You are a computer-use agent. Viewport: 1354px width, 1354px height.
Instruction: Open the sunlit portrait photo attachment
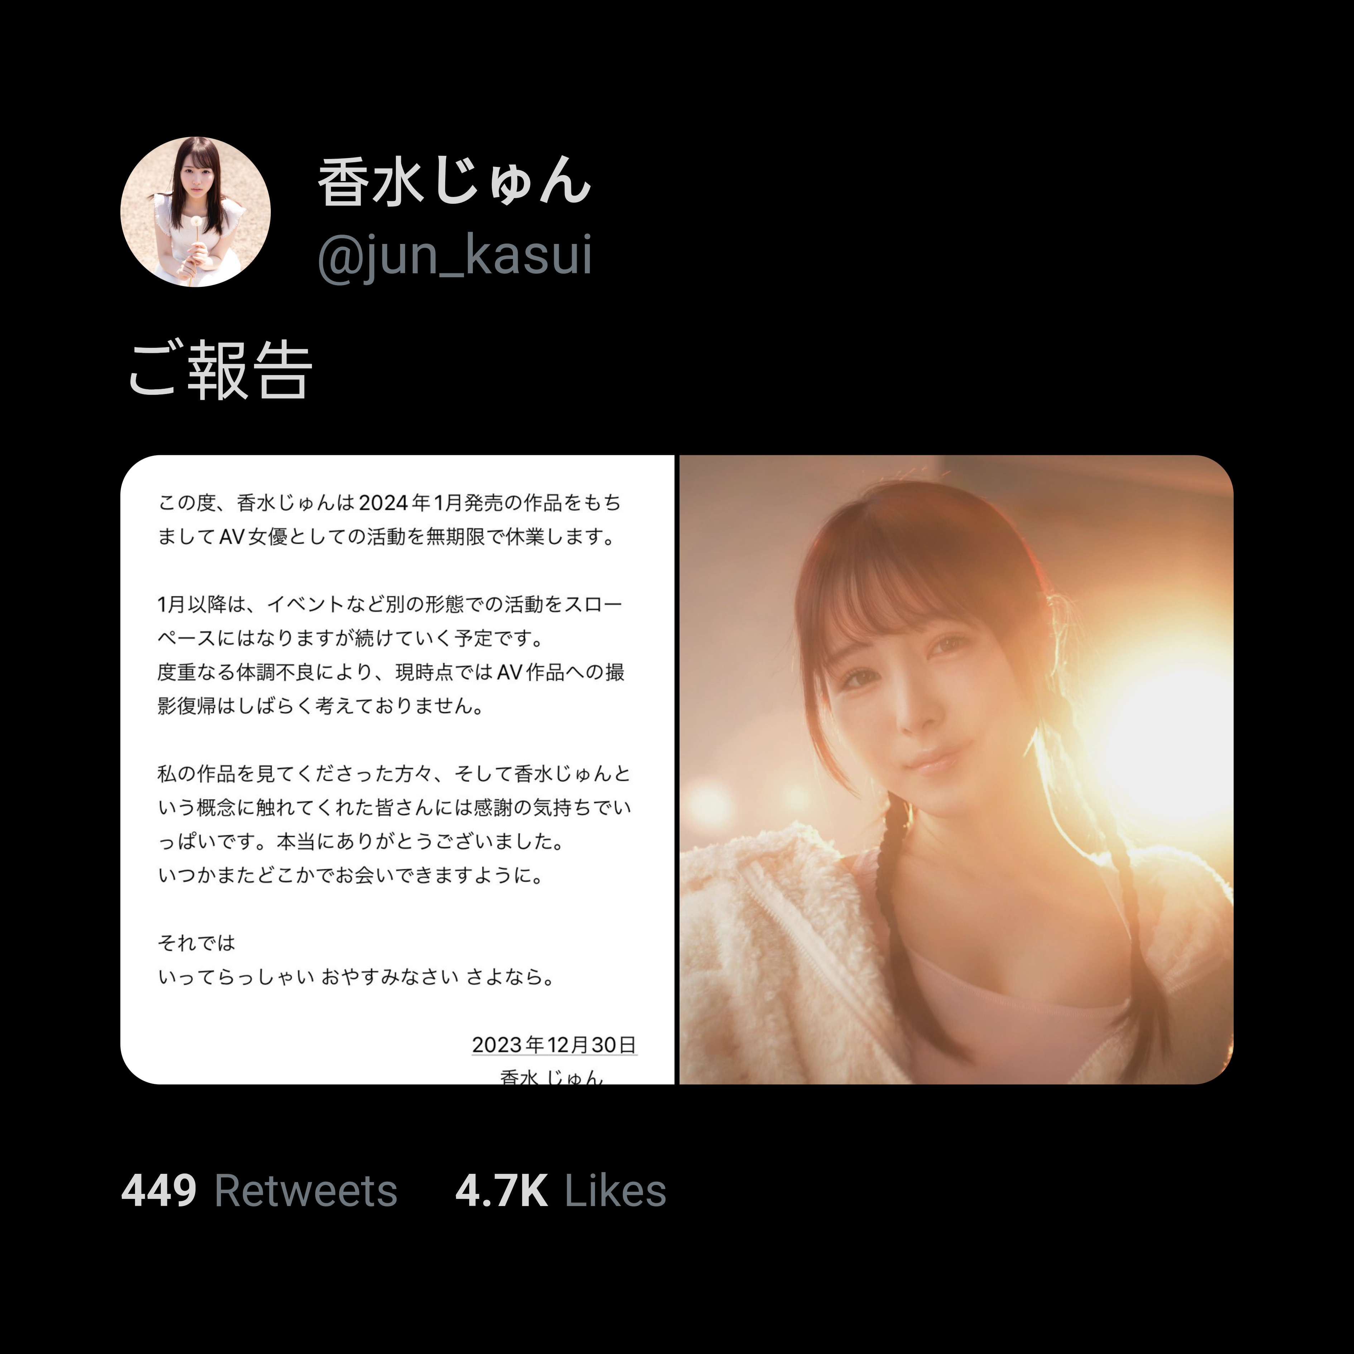click(956, 769)
